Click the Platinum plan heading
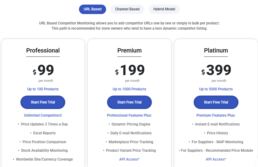This screenshot has height=167, width=258. tap(216, 51)
